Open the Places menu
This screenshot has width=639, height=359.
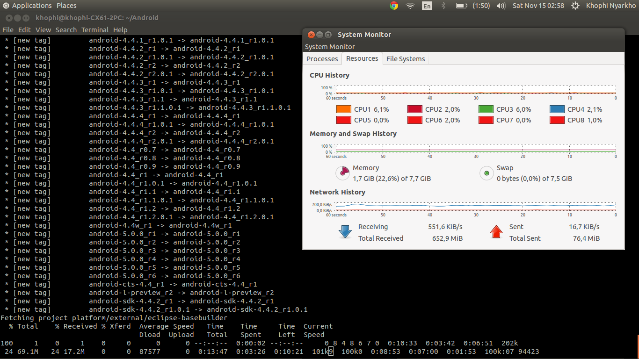(x=66, y=6)
